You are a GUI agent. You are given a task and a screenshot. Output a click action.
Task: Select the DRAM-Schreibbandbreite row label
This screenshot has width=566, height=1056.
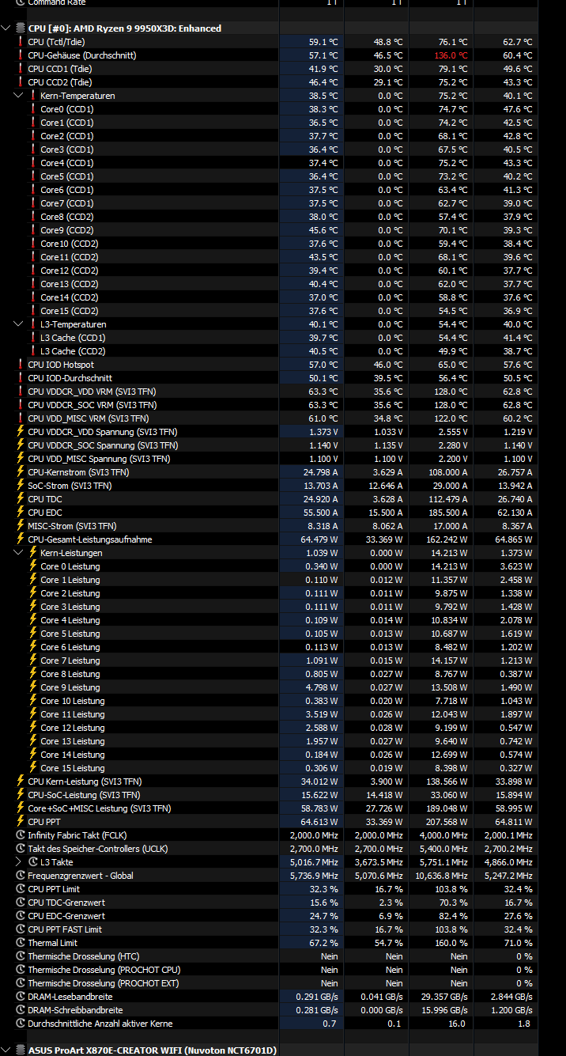(75, 1010)
